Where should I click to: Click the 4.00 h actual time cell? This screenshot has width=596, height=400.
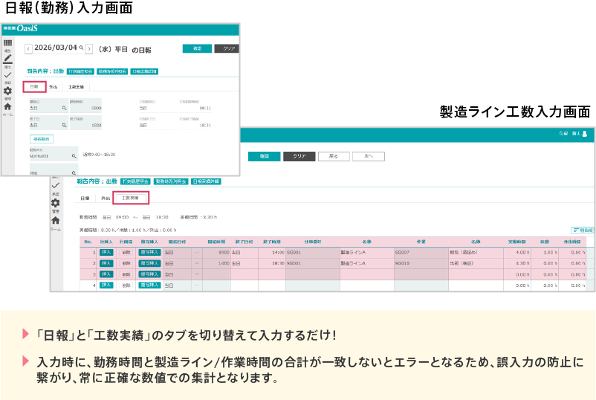[517, 253]
